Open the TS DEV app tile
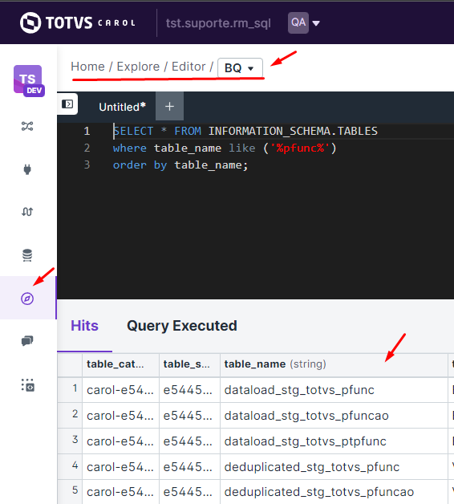This screenshot has height=504, width=454. coord(29,81)
